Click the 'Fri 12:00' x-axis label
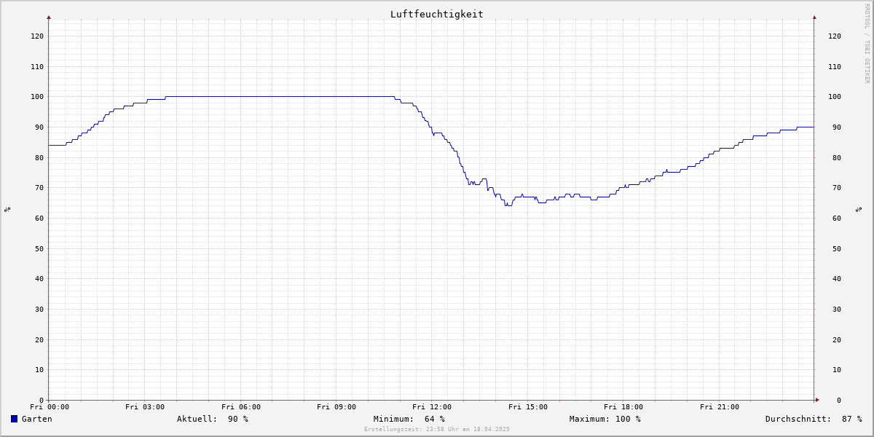This screenshot has width=874, height=437. point(432,407)
